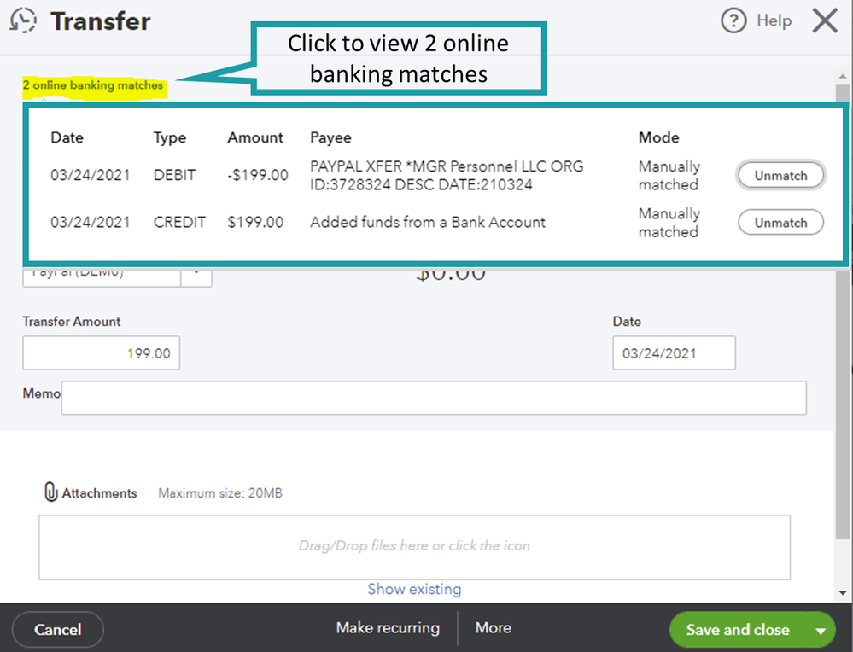Click the Amount column header
The image size is (853, 652).
click(255, 137)
